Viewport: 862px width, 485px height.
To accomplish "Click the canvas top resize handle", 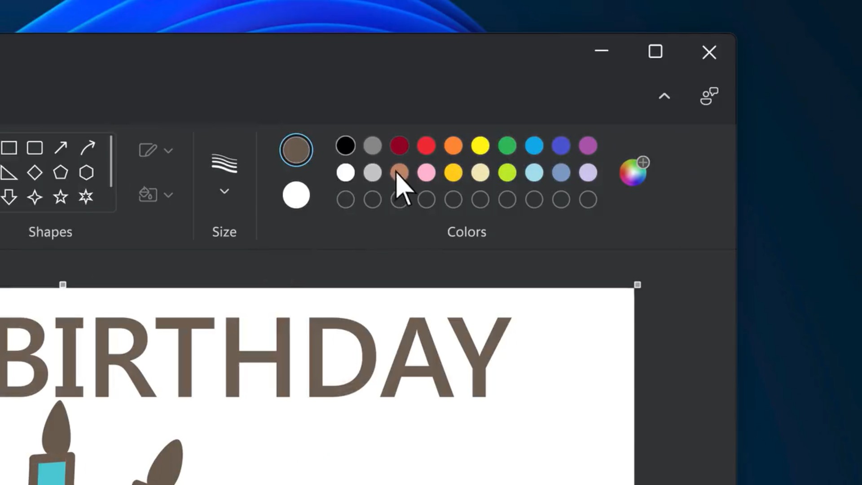I will coord(63,285).
